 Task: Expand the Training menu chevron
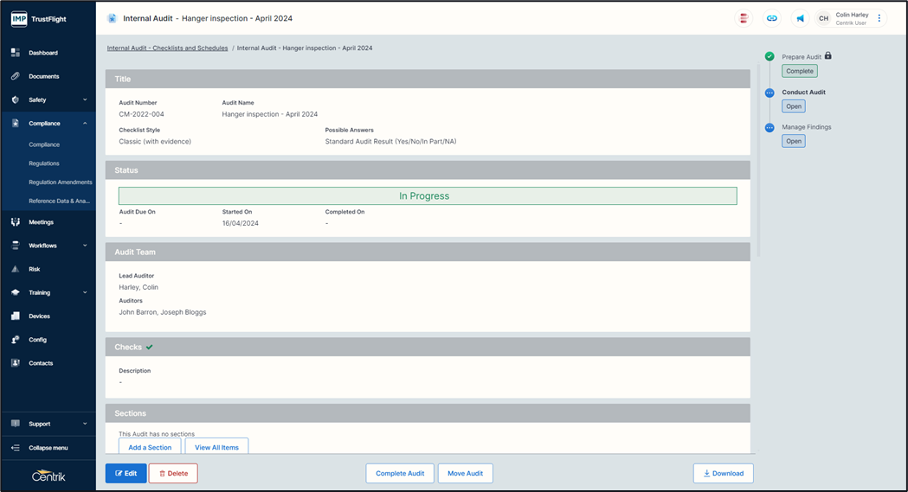85,292
